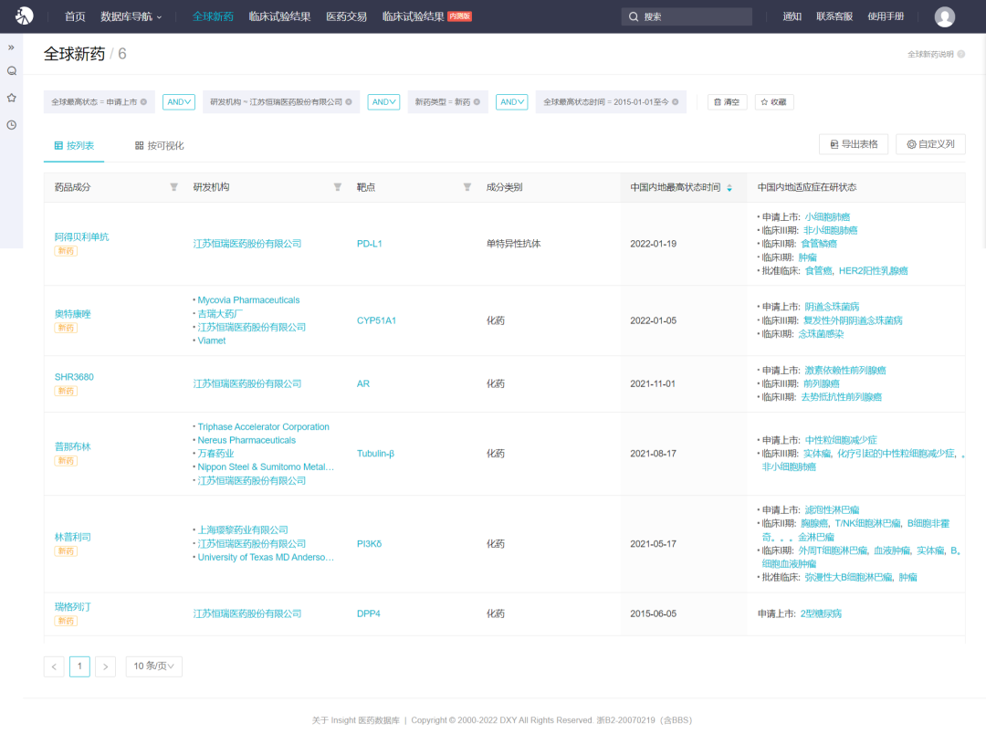Viewport: 986px width, 734px height.
Task: Open the second AND operator dropdown
Action: (383, 102)
